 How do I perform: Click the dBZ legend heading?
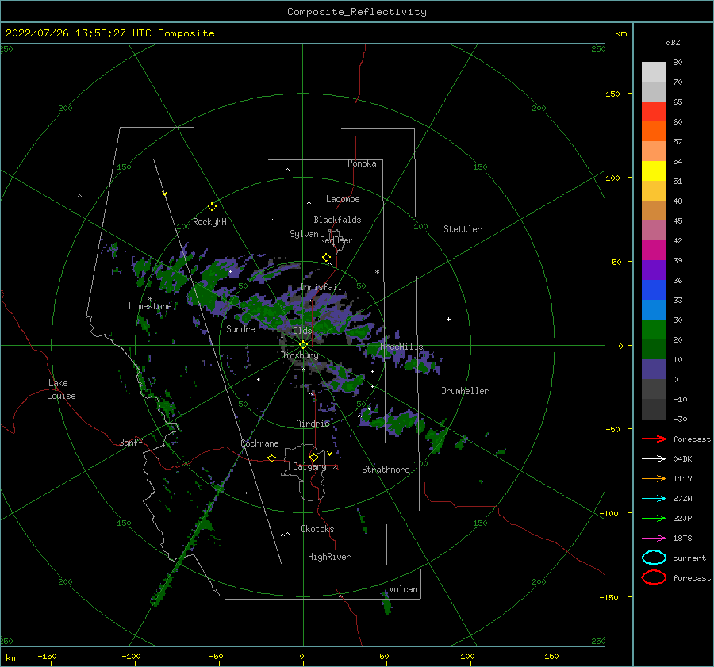tap(673, 42)
